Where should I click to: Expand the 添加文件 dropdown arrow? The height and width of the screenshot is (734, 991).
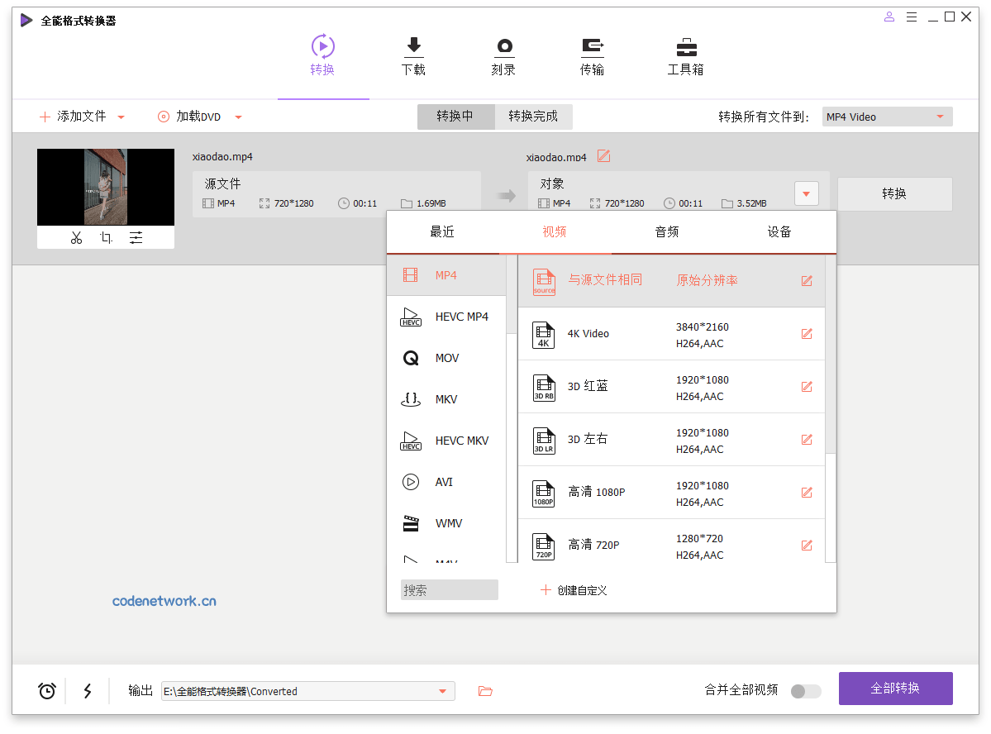click(121, 117)
